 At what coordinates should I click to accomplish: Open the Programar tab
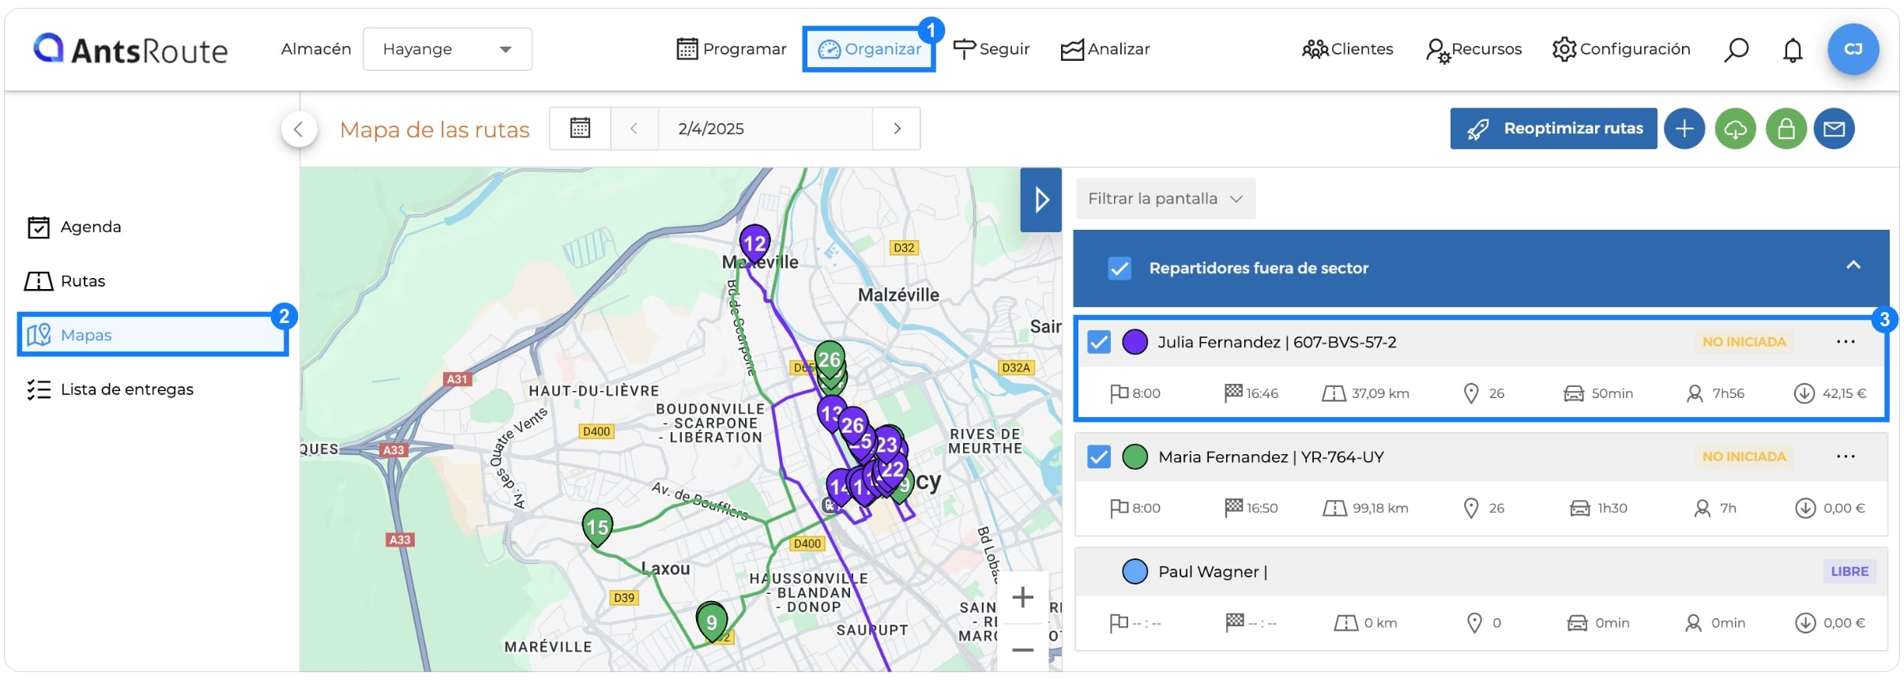(732, 49)
